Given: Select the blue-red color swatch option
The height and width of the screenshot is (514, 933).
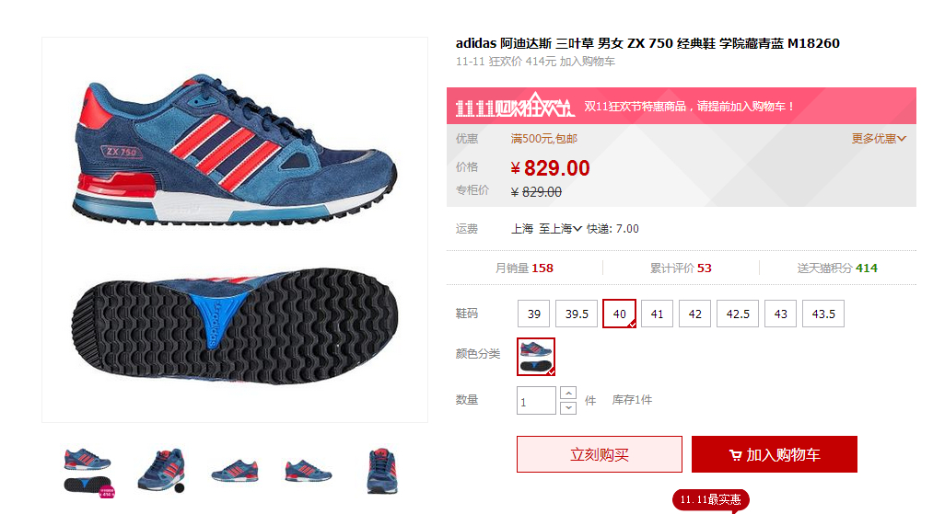Looking at the screenshot, I should (536, 357).
